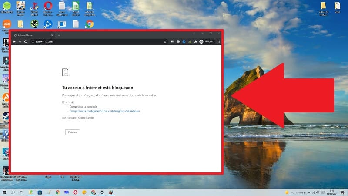Open the Microsoft Store taskbar icon
The height and width of the screenshot is (196, 348).
pyautogui.click(x=40, y=193)
